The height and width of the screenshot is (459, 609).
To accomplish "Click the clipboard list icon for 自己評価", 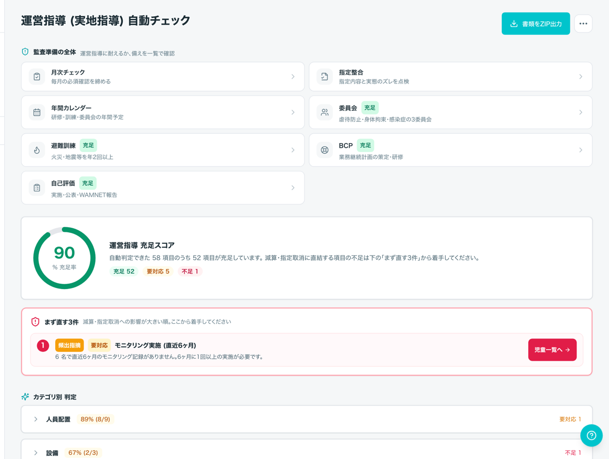I will click(37, 188).
